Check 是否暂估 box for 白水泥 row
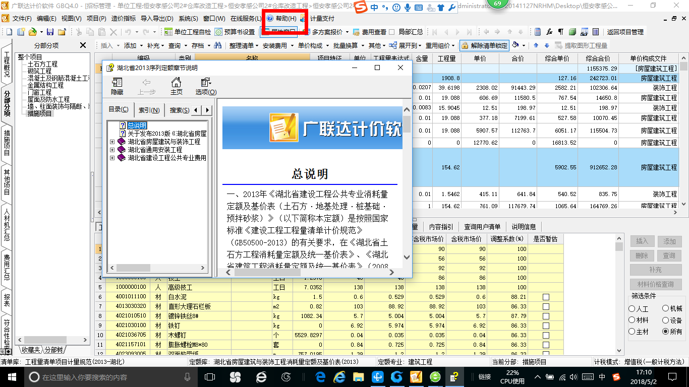The height and width of the screenshot is (387, 689). click(546, 297)
